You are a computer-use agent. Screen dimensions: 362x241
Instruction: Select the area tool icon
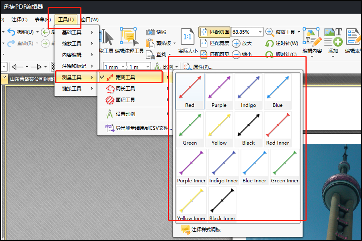[x=110, y=100]
